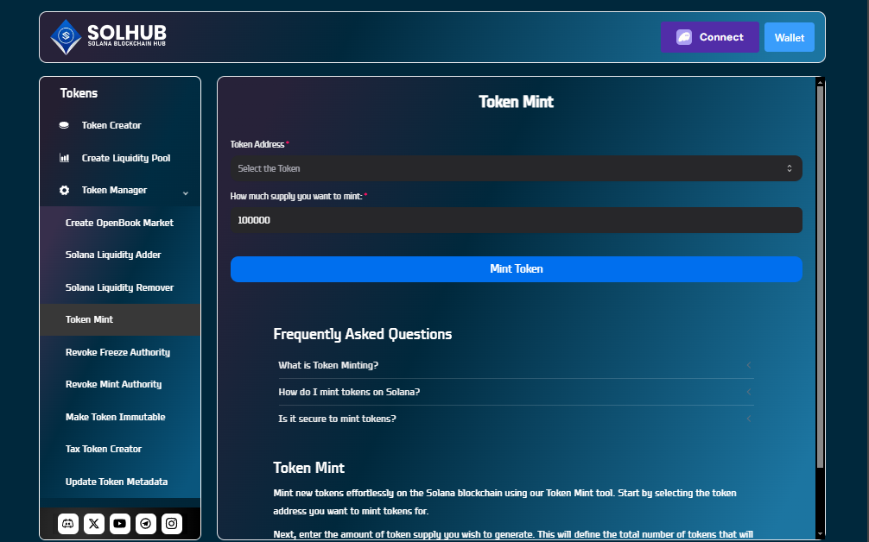Open the YouTube social icon
869x542 pixels.
[120, 523]
